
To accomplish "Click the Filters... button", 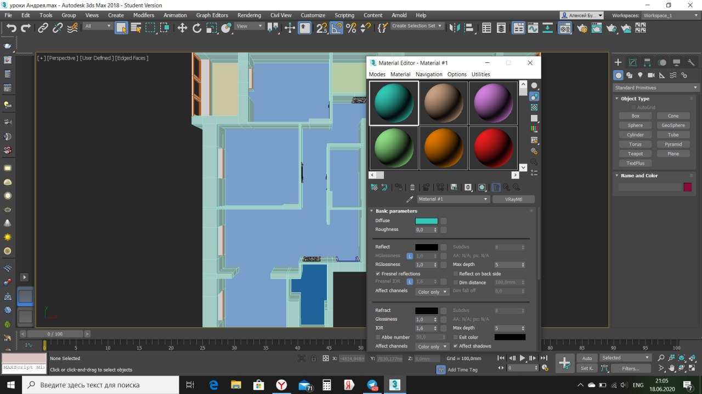I will (x=630, y=368).
